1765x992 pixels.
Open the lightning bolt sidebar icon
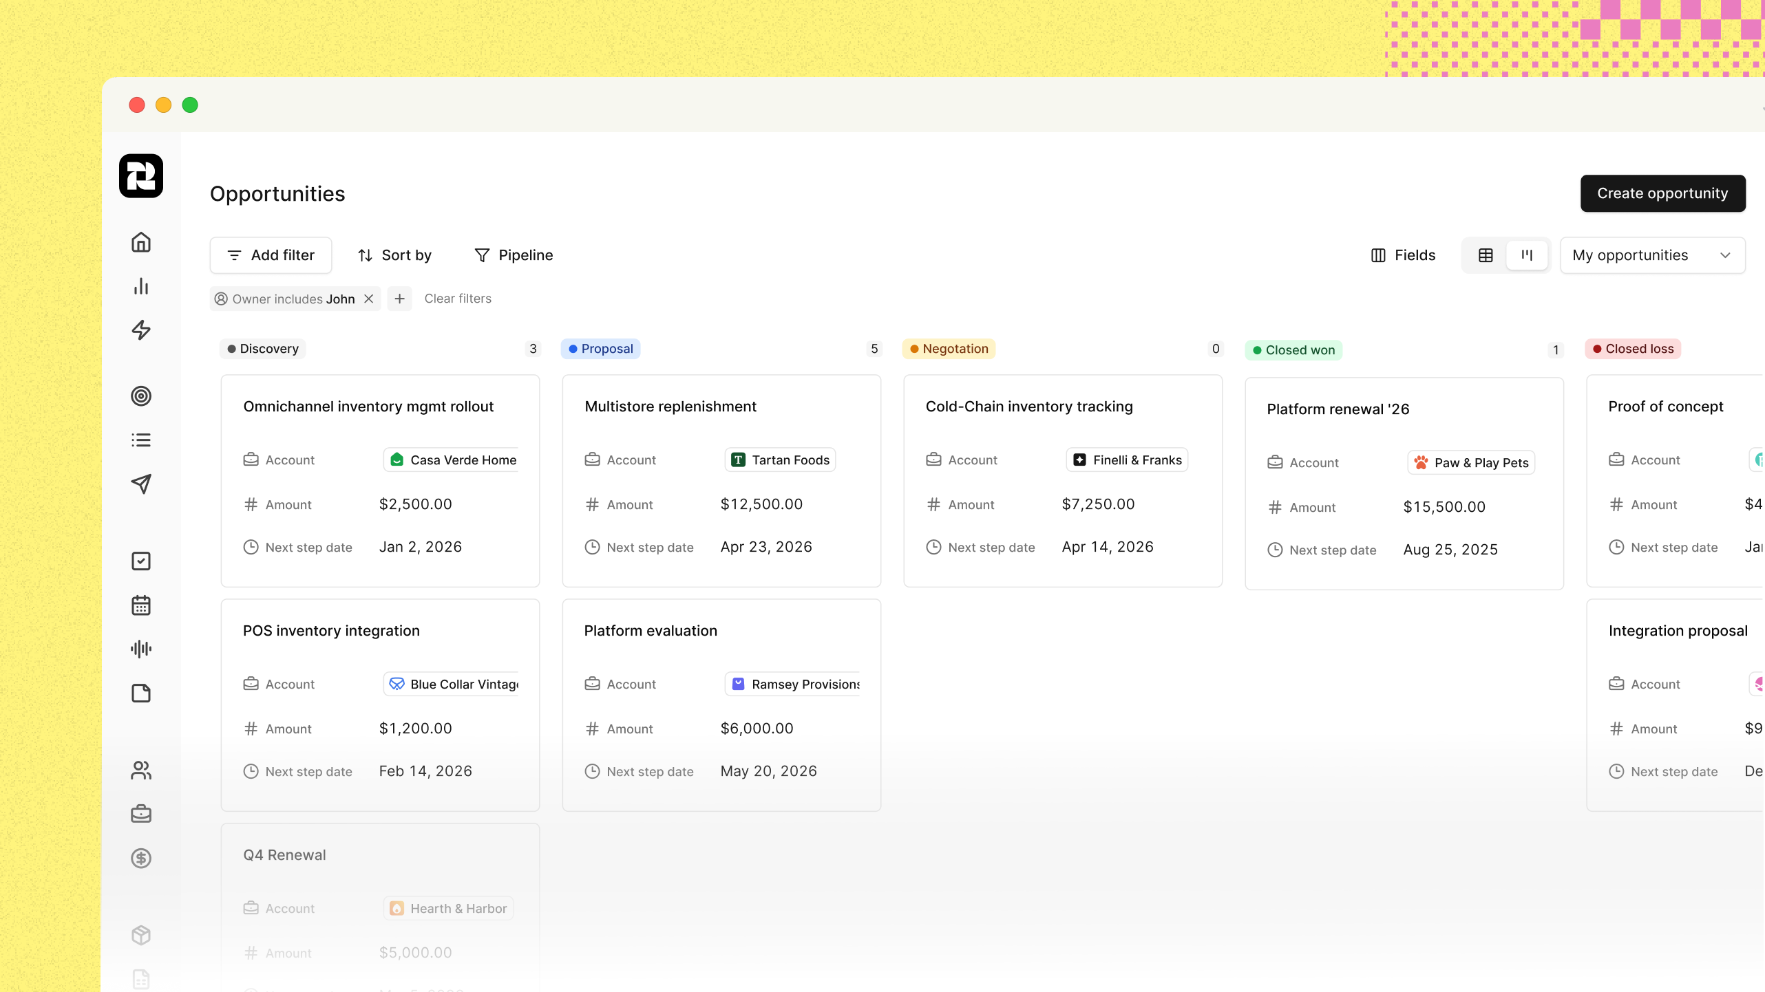click(x=141, y=330)
